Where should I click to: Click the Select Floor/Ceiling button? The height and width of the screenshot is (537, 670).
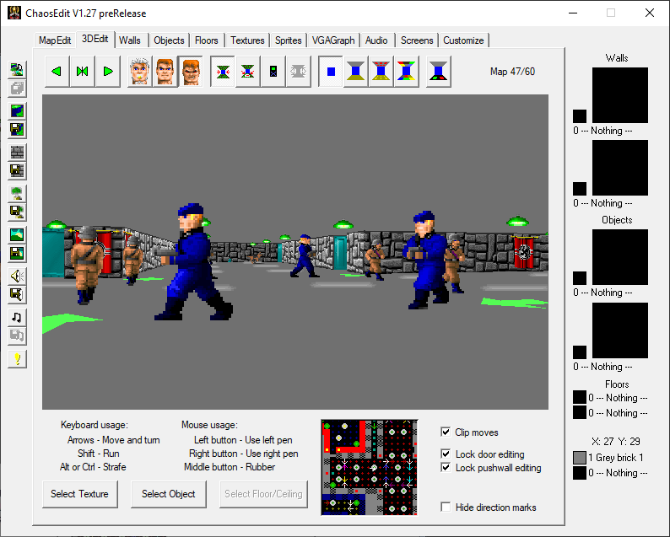263,494
